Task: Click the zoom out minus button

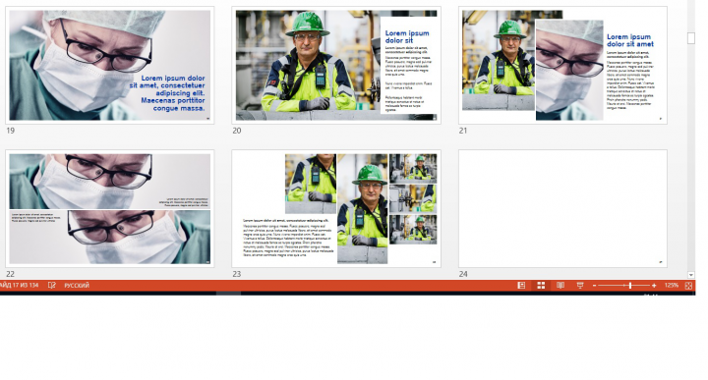Action: (x=594, y=286)
